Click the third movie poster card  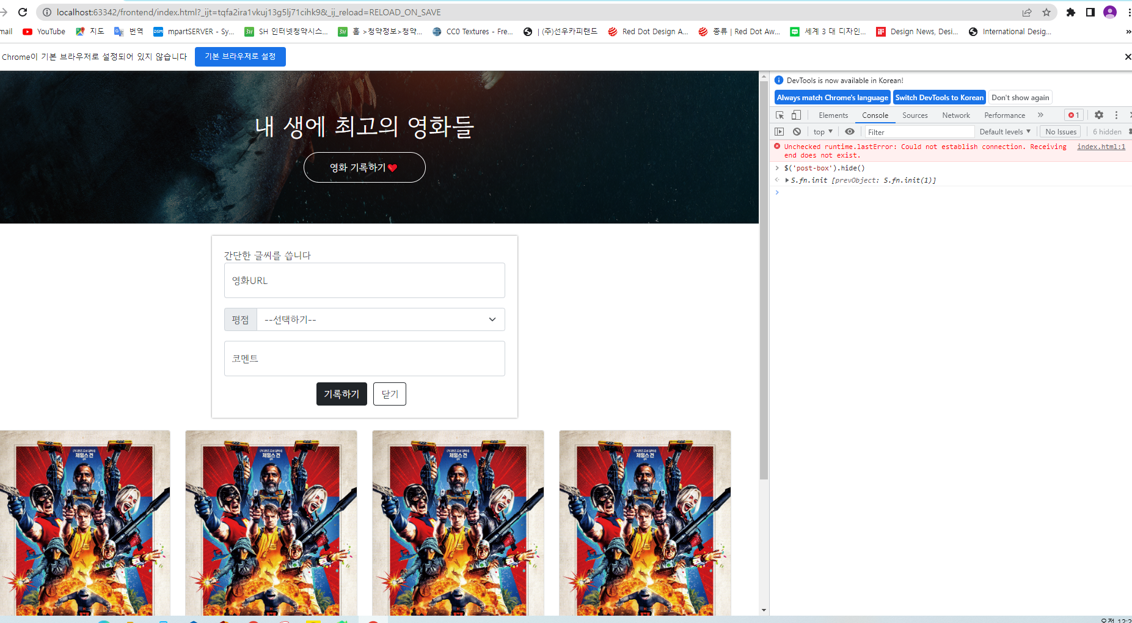(x=458, y=523)
